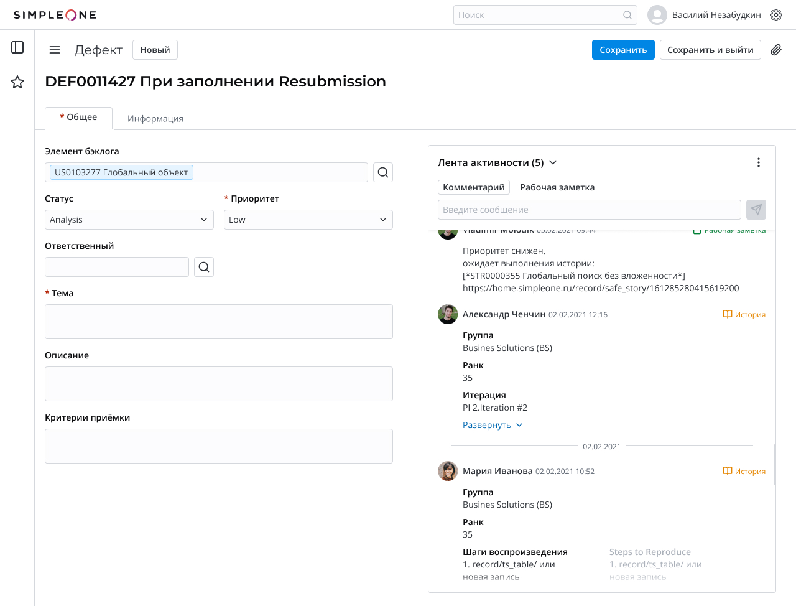This screenshot has width=796, height=606.
Task: Open the Статус dropdown showing Analysis
Action: 129,220
